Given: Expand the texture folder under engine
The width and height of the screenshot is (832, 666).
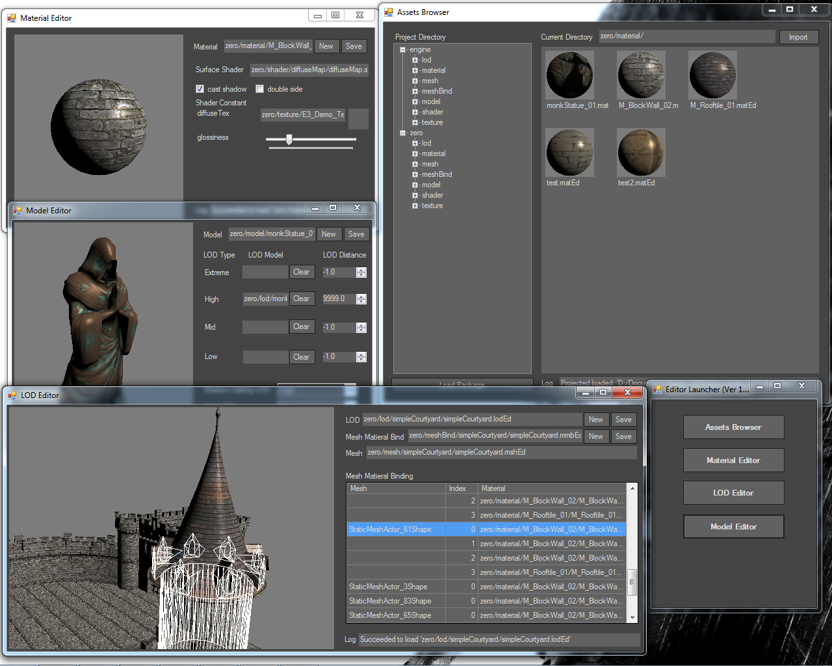Looking at the screenshot, I should point(415,123).
